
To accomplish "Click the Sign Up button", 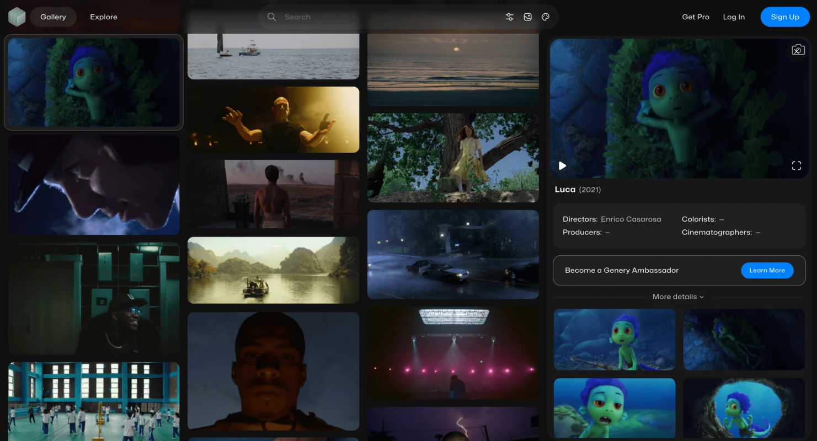I will [x=785, y=17].
